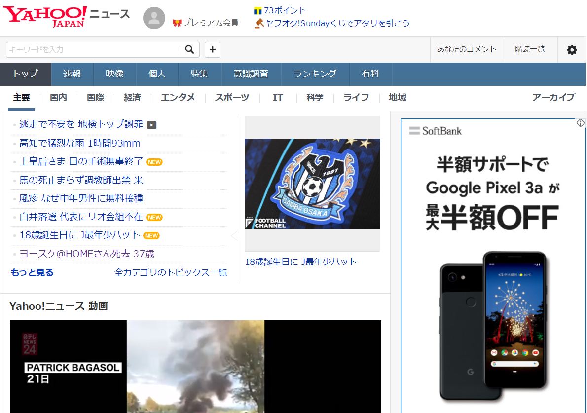Click もっと見る to show more topics
Viewport: 587px width, 413px height.
tap(32, 272)
